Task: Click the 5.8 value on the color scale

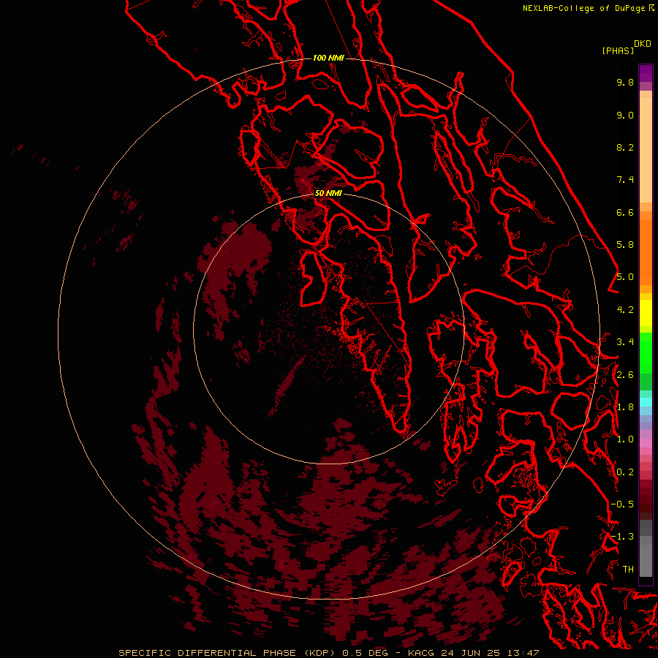Action: pyautogui.click(x=625, y=245)
